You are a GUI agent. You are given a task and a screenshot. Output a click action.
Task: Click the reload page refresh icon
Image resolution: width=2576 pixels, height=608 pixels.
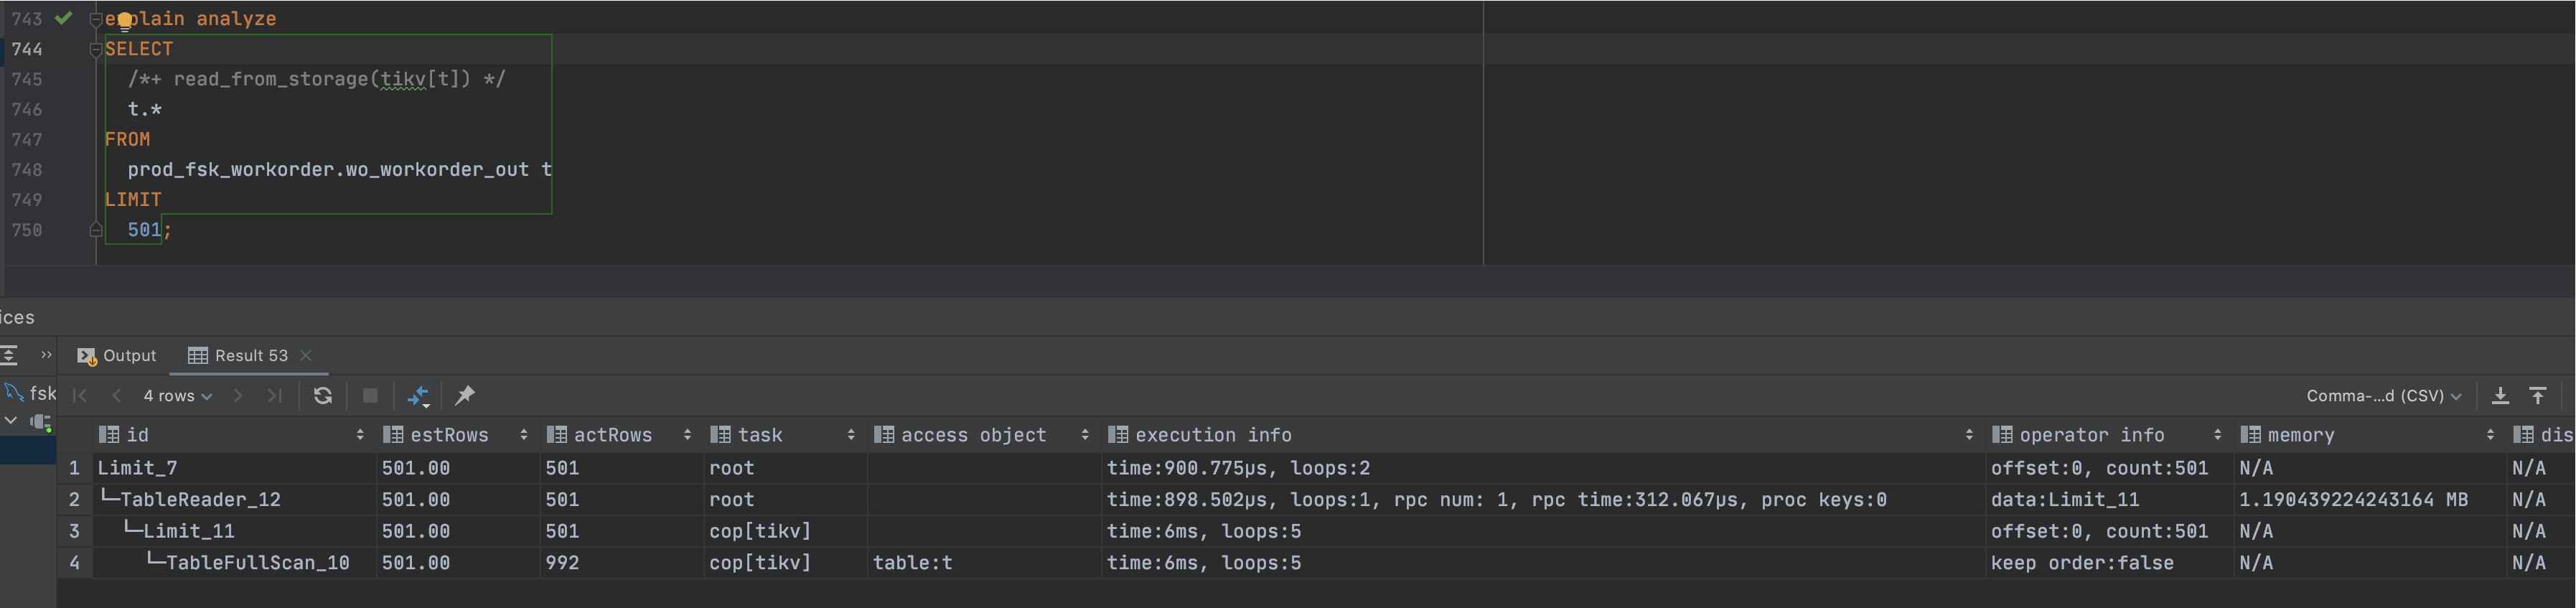[x=322, y=396]
